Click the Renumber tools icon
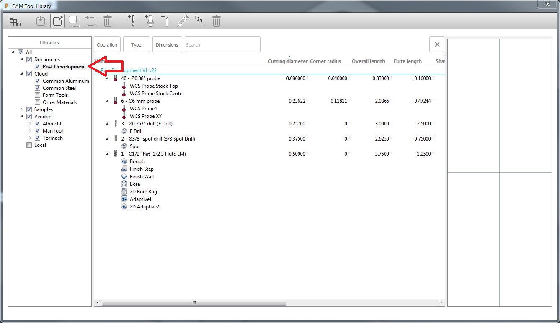Screen dimensions: 560x323 click(200, 21)
